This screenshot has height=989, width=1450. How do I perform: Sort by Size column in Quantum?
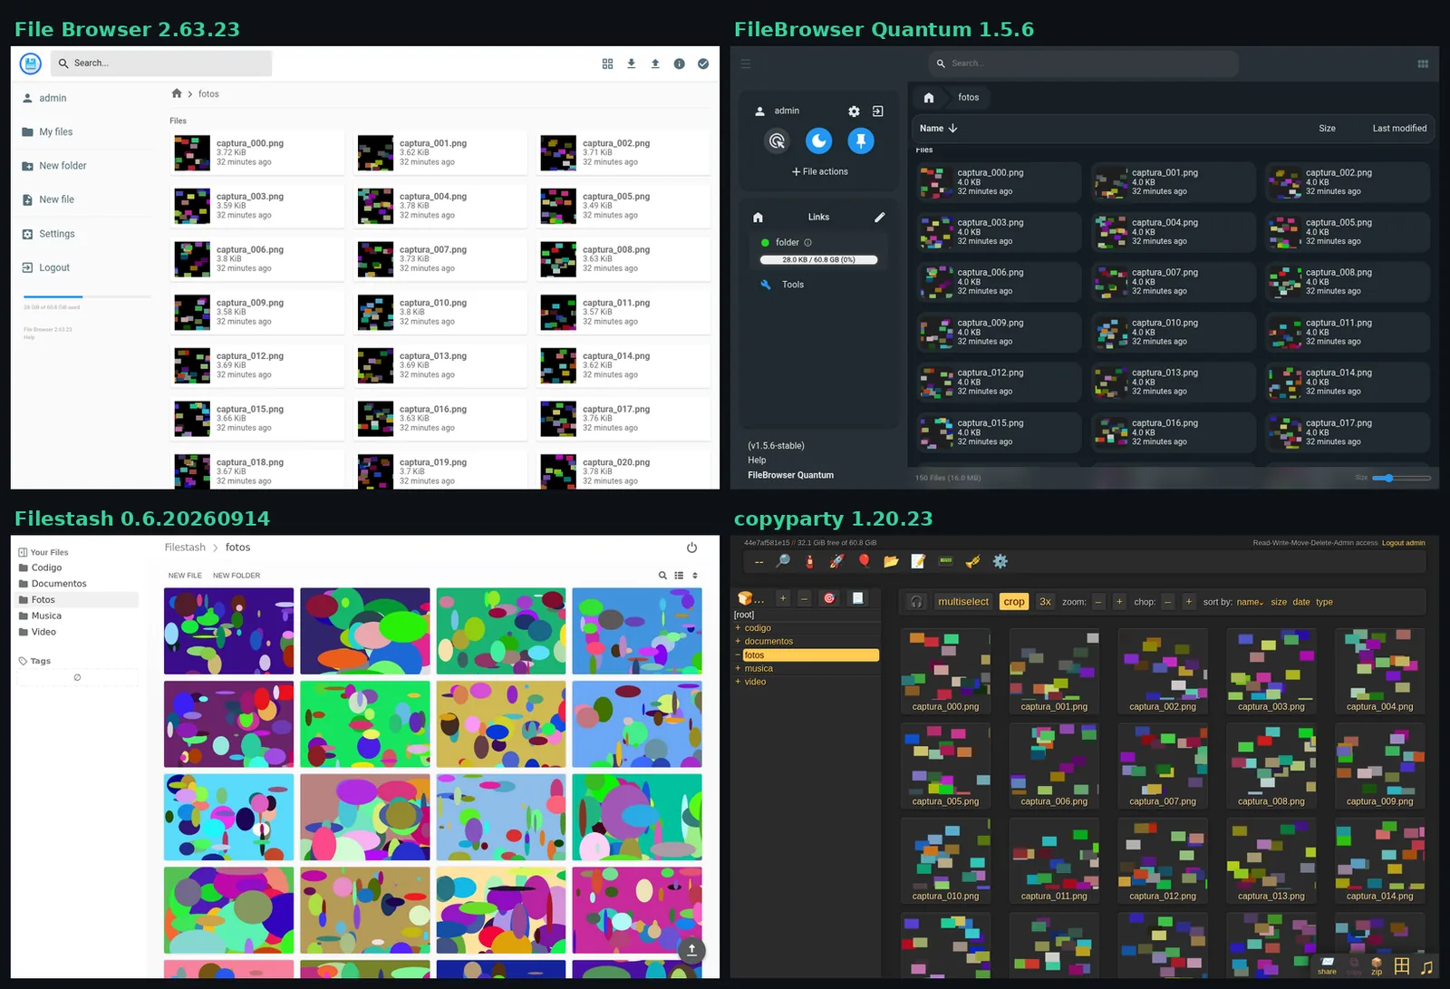[x=1327, y=129]
